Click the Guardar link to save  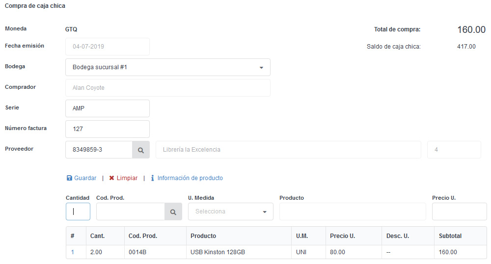85,178
